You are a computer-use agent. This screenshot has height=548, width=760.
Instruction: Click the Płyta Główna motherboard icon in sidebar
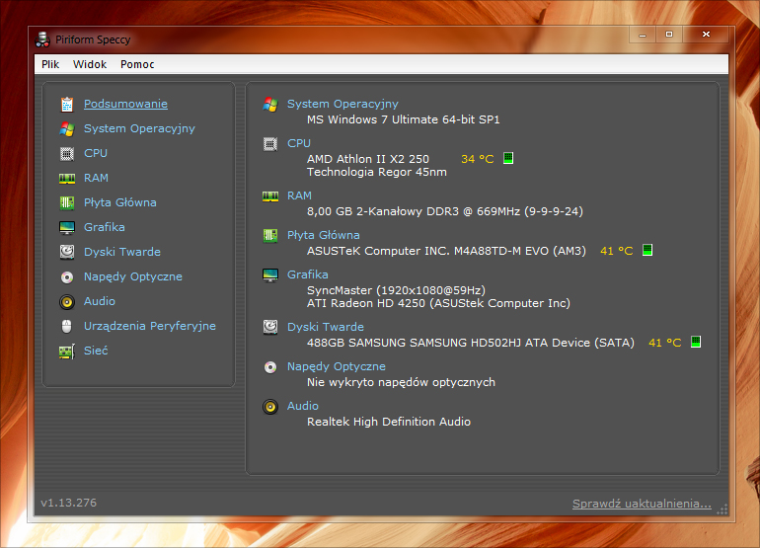[67, 203]
